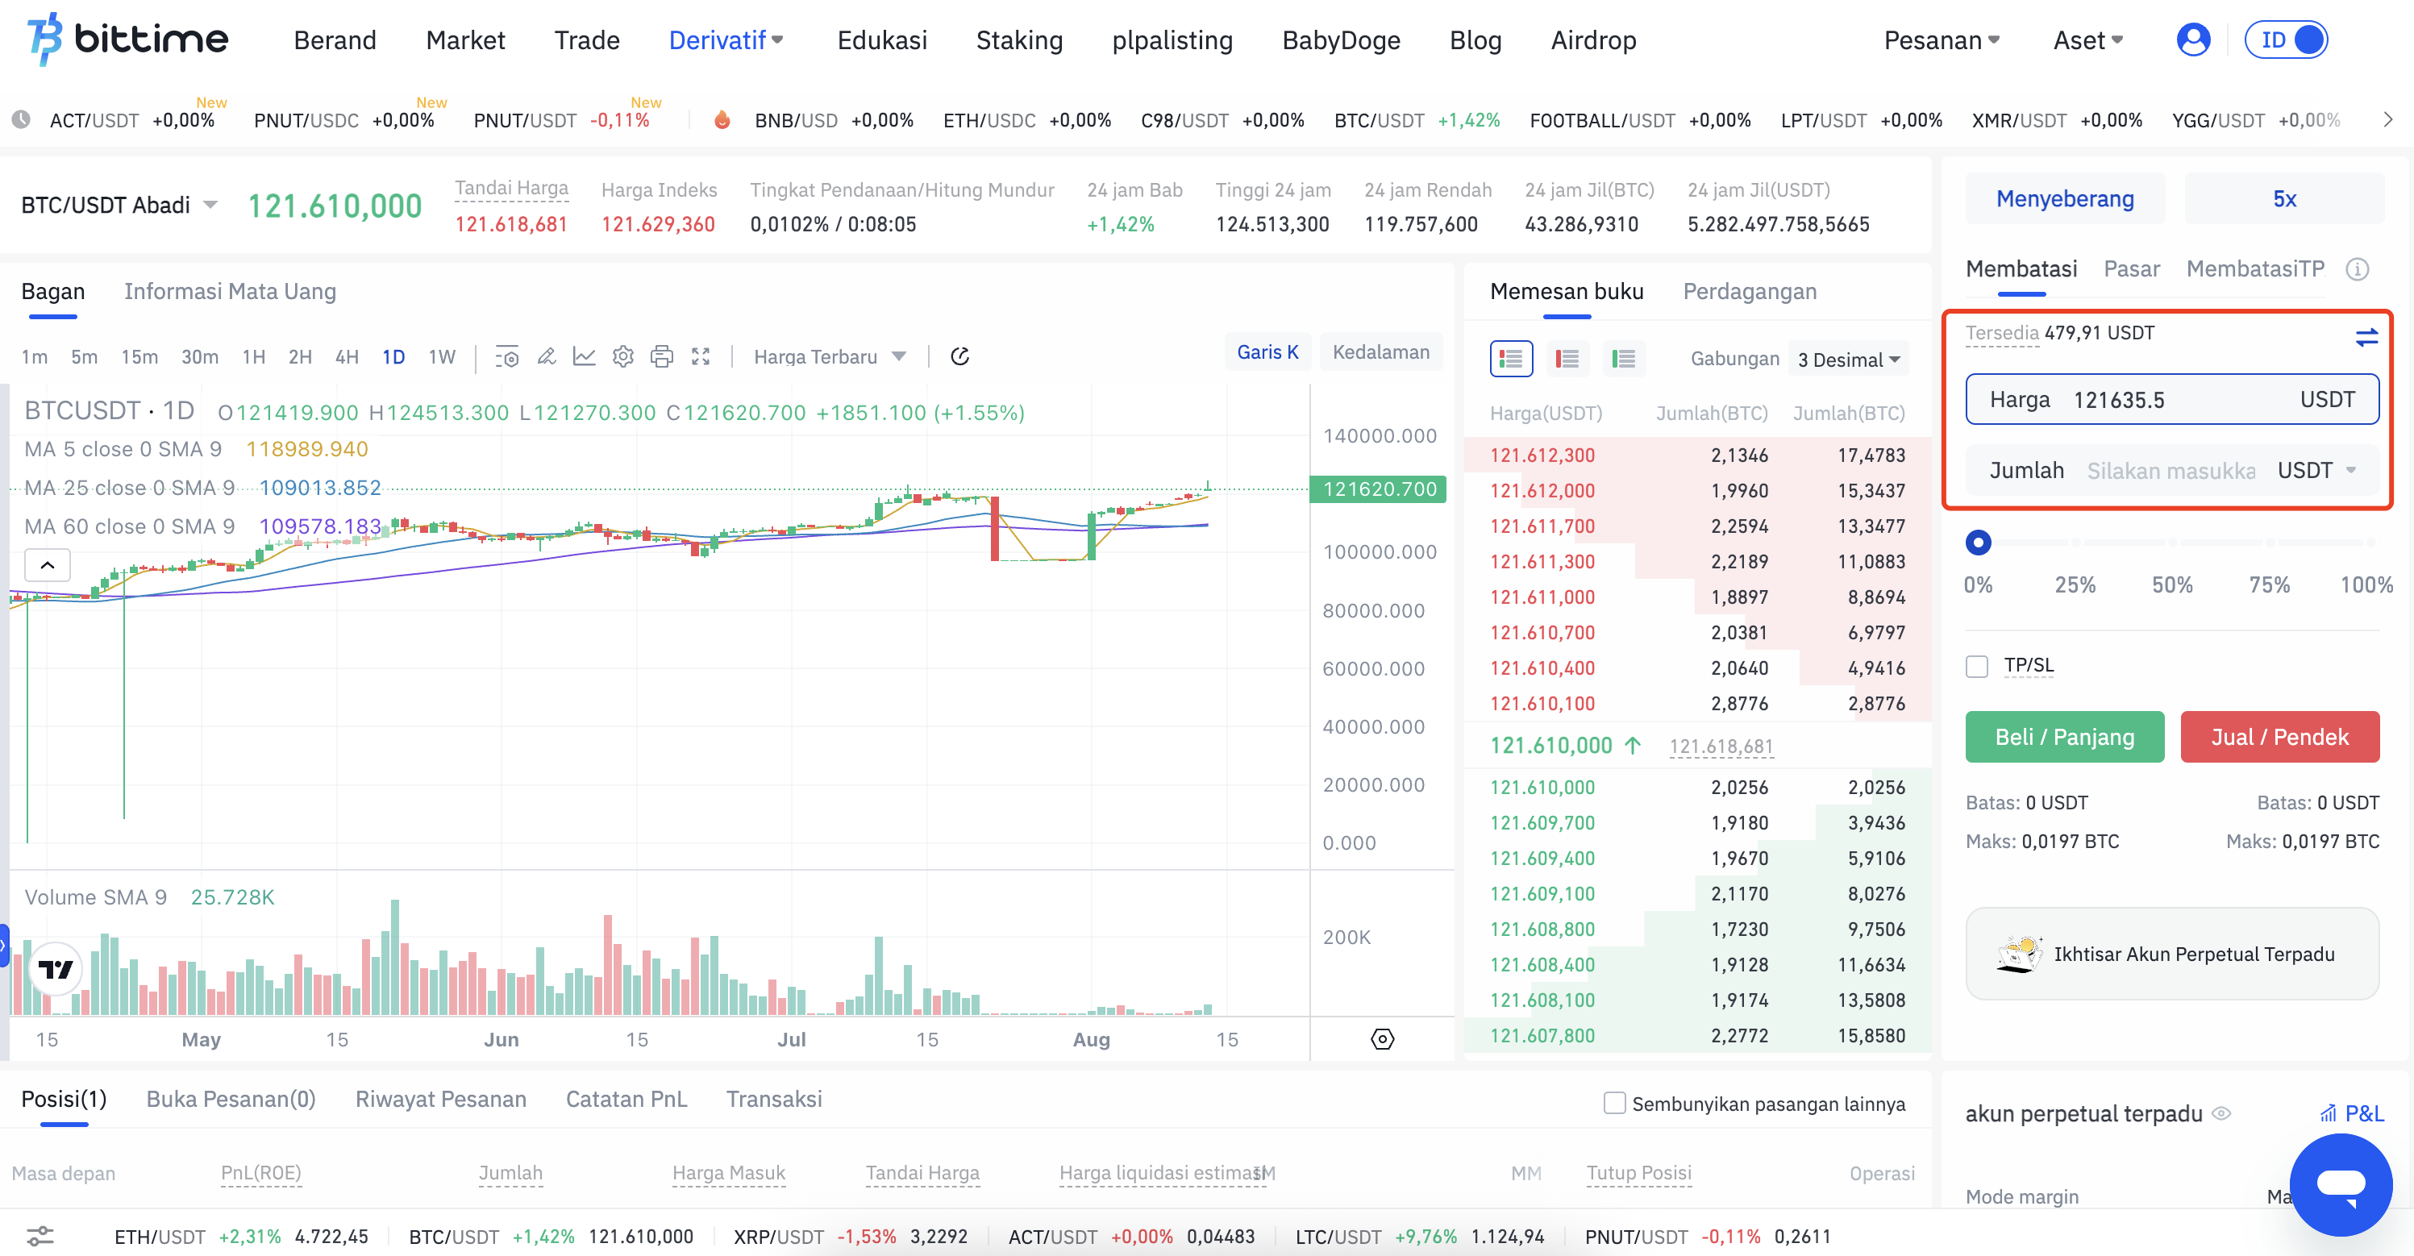Screen dimensions: 2414x1256
Task: Select the MembatasiTP order tab
Action: click(x=2254, y=269)
